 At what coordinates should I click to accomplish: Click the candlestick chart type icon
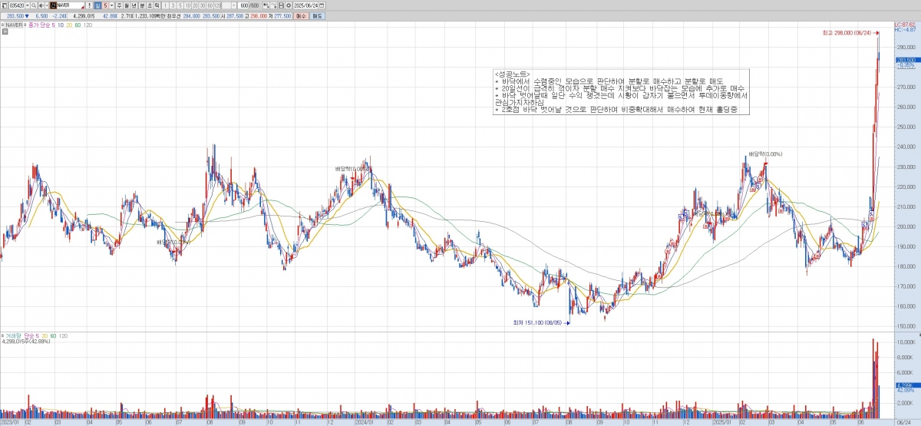click(266, 5)
